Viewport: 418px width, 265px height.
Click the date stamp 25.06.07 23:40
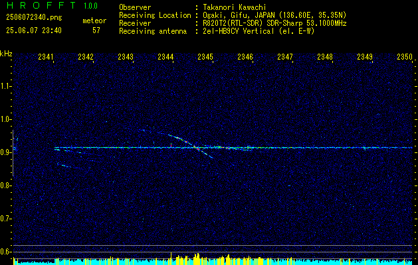point(34,30)
